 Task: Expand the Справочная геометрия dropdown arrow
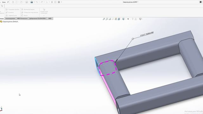44,16
